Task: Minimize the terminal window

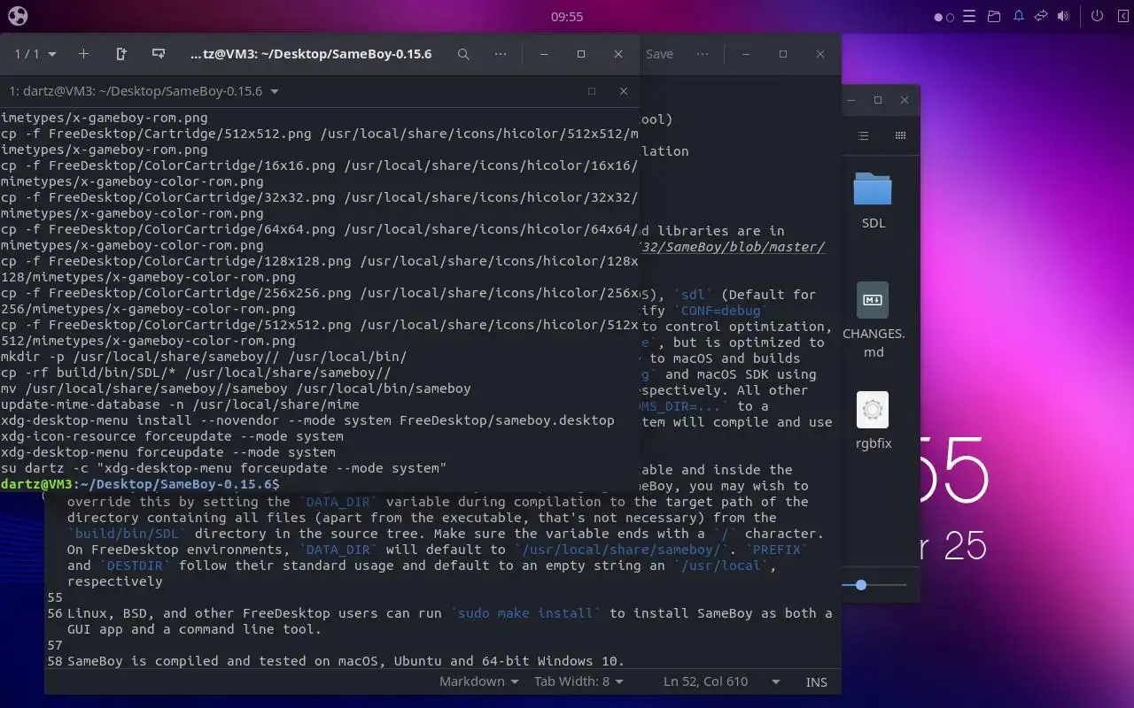Action: pos(544,54)
